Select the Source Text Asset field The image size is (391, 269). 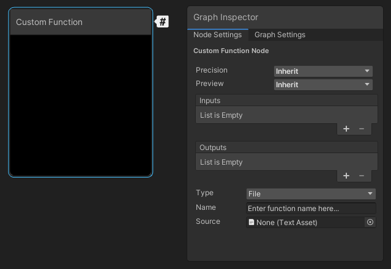pos(305,222)
